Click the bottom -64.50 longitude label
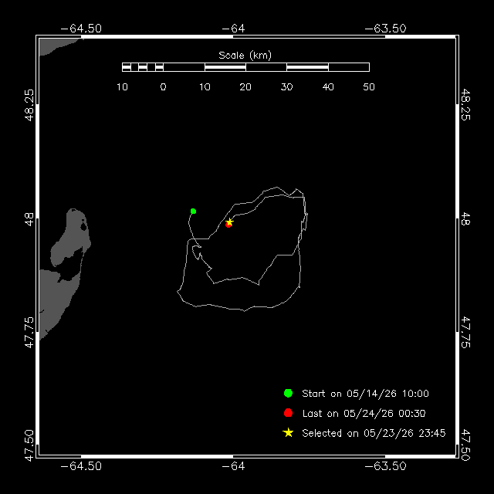This screenshot has width=494, height=494. (81, 466)
